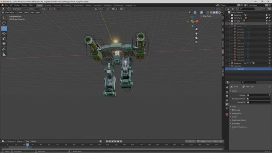Viewport: 272px width, 153px height.
Task: Click the pan hand icon in viewport
Action: pyautogui.click(x=196, y=34)
